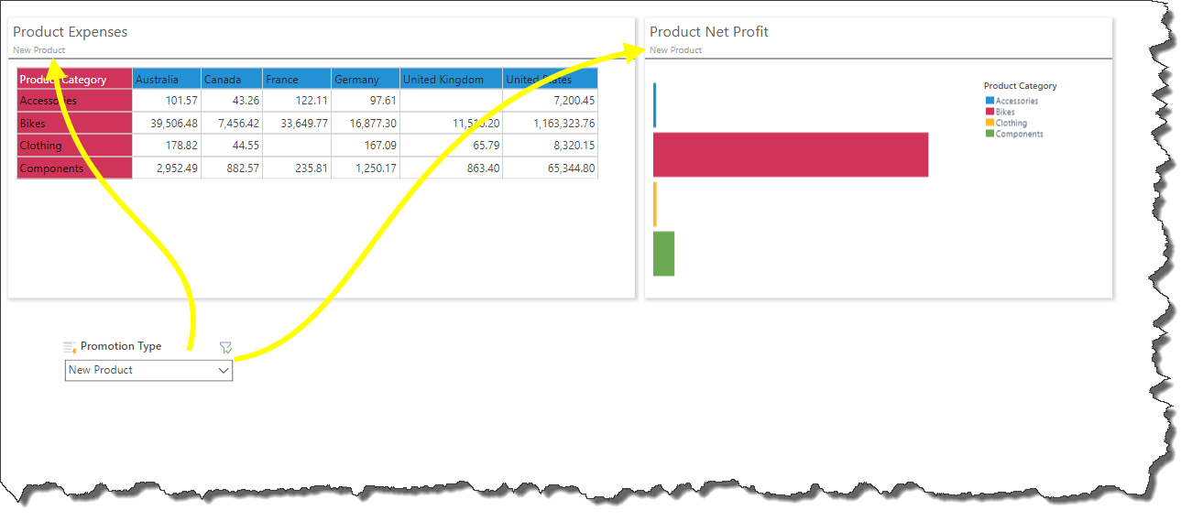Image resolution: width=1192 pixels, height=521 pixels.
Task: Open the Promotion Type dropdown
Action: (223, 370)
